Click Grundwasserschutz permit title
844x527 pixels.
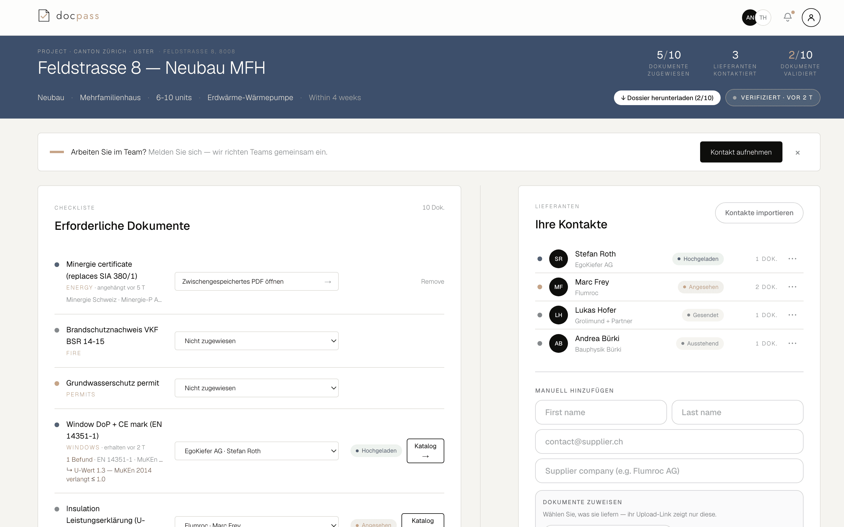point(112,383)
